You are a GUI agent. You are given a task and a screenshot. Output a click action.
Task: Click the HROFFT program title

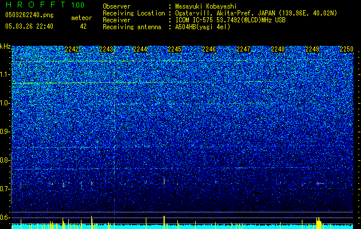coord(36,5)
